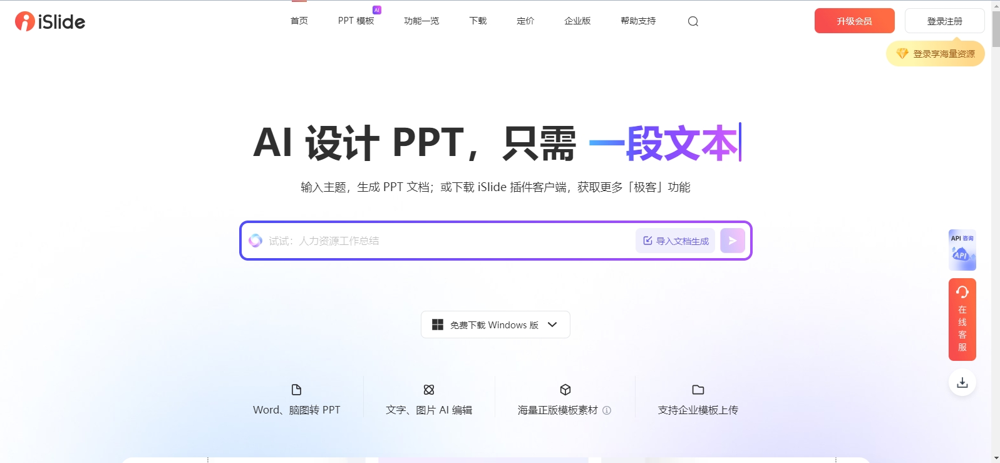The width and height of the screenshot is (1000, 463).
Task: Click the diamond icon in 登录享海量资源
Action: click(902, 54)
